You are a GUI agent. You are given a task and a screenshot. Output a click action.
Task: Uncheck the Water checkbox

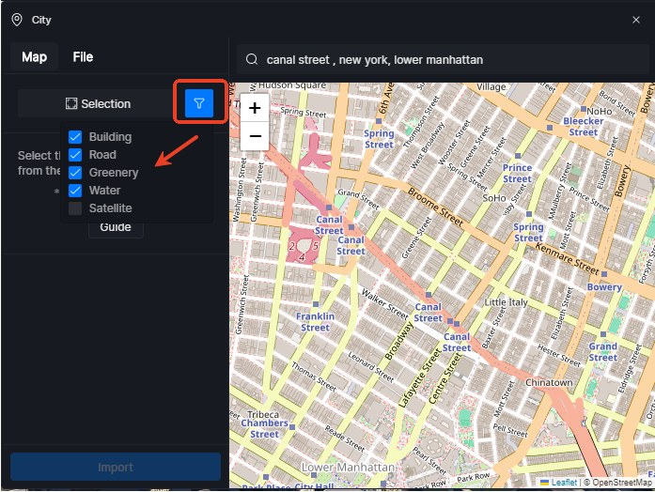click(x=75, y=191)
